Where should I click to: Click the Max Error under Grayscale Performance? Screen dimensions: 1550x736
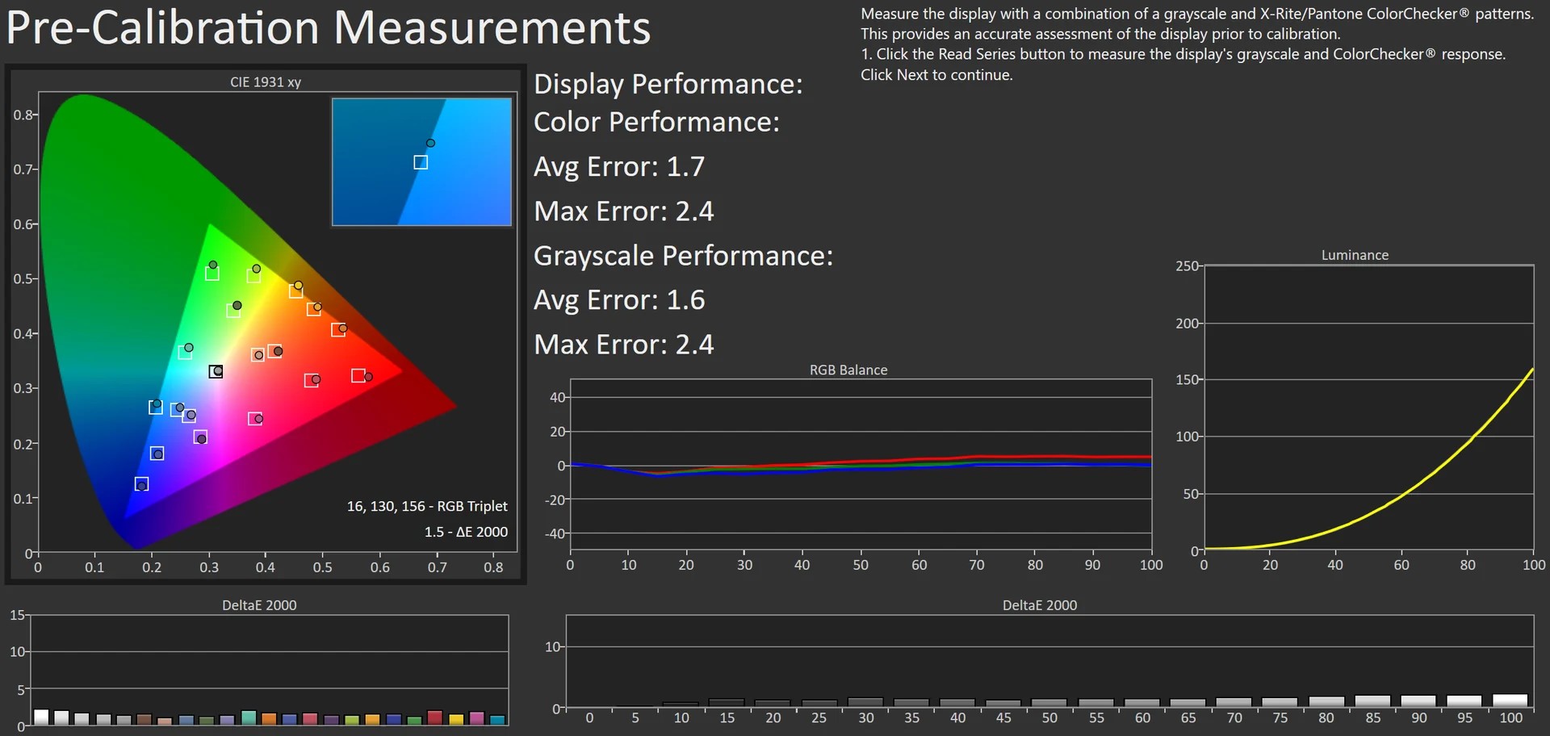[624, 344]
